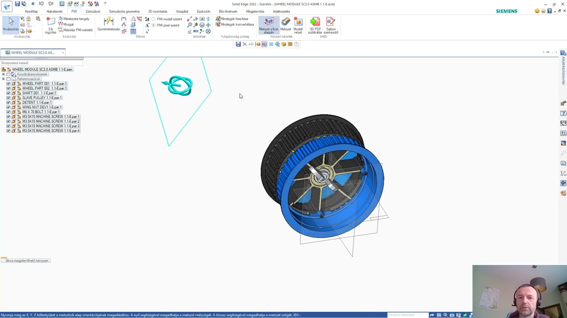The image size is (567, 318).
Task: Select the PMI modell szerint radio button
Action: (x=154, y=19)
